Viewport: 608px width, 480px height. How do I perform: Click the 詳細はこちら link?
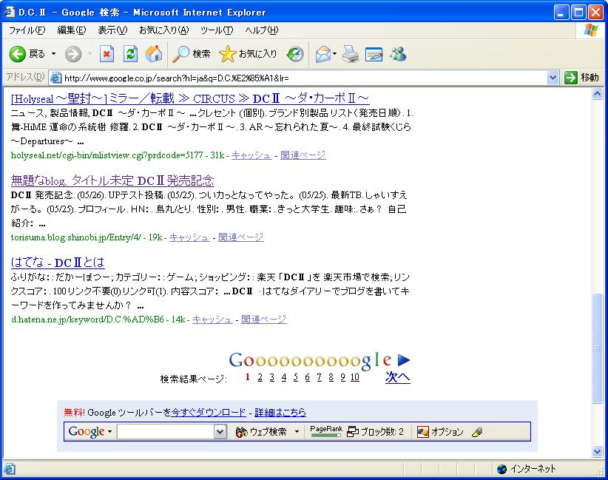tap(280, 412)
